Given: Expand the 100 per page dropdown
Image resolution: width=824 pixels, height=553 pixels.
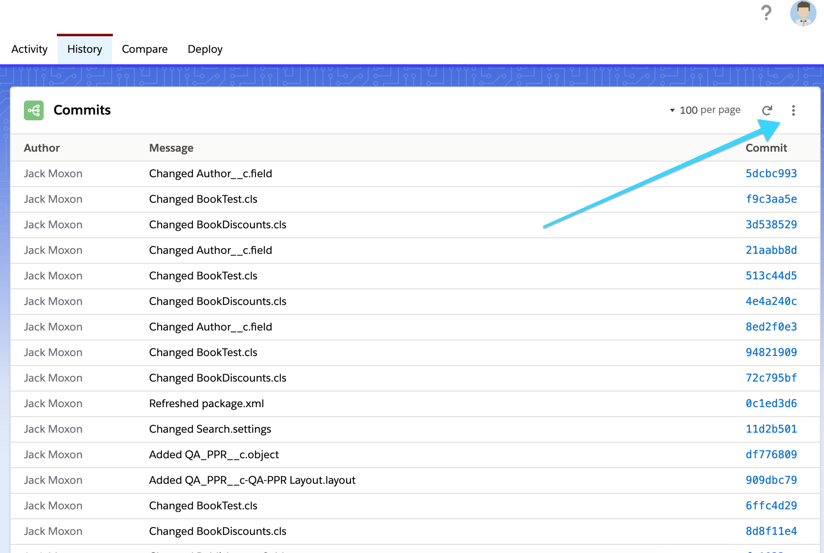Looking at the screenshot, I should click(x=705, y=110).
